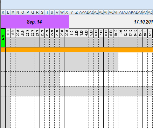The image size is (153, 128).
Task: Click the 12.10 date cell
Action: (126, 33)
